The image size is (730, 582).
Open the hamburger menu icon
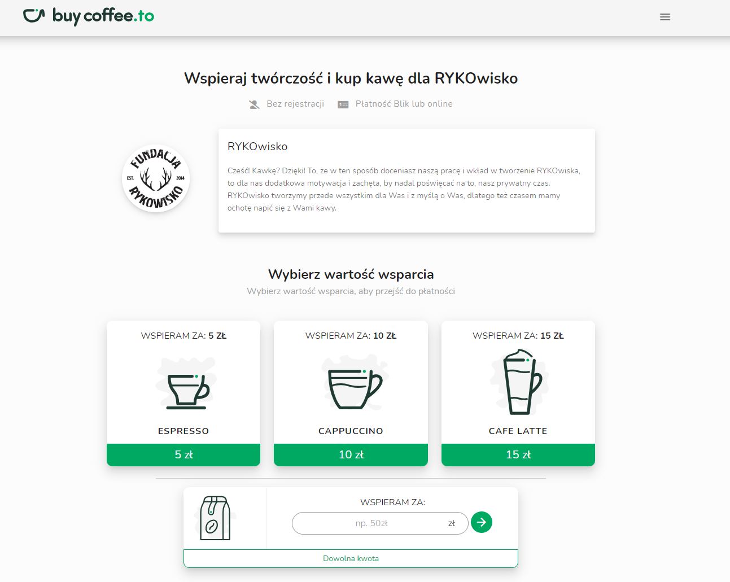coord(665,17)
